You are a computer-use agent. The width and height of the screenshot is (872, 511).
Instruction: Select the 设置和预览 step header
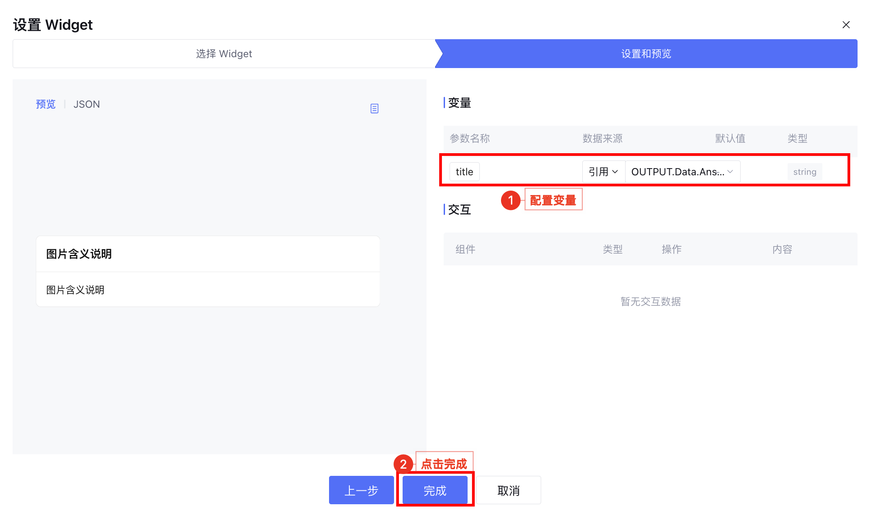coord(646,54)
